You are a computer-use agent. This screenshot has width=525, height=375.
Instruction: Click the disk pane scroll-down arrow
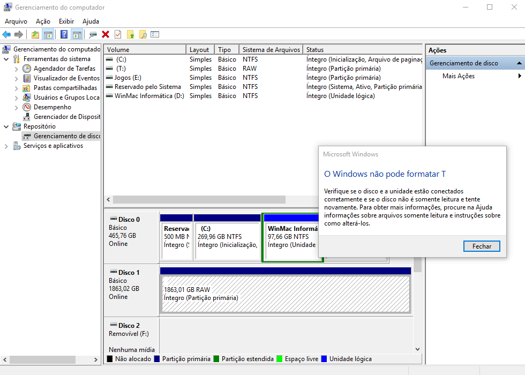[417, 349]
